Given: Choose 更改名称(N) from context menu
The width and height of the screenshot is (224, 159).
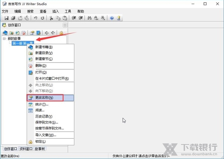Looking at the screenshot, I should pyautogui.click(x=50, y=98).
